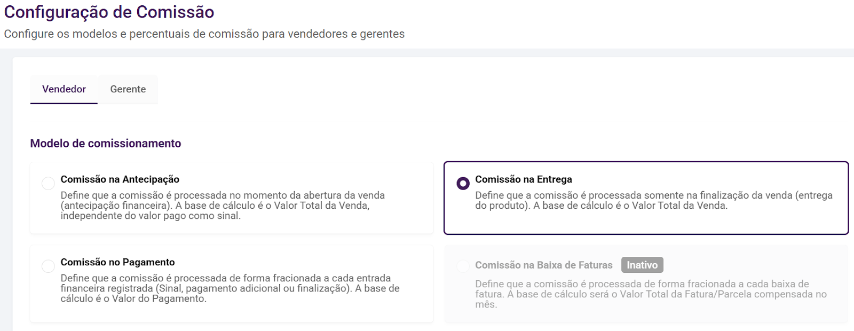
Task: Click the Baixa de Faturas description text
Action: (650, 294)
